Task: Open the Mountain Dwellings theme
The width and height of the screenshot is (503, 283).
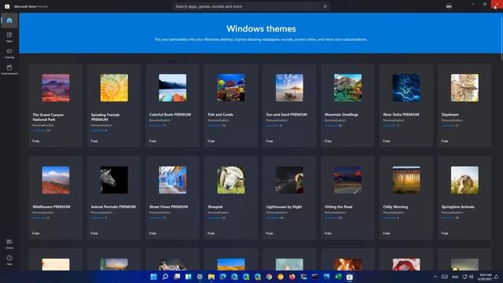Action: 347,105
